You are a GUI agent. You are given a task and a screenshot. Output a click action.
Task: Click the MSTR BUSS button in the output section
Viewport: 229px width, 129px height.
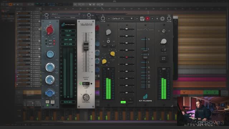point(164,58)
